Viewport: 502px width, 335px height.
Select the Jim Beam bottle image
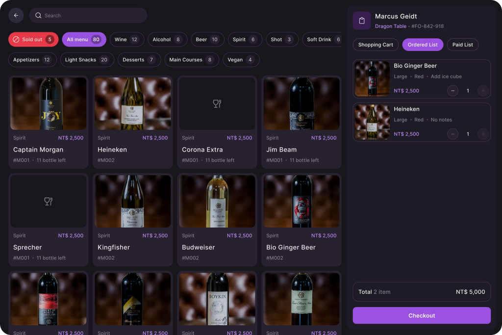coord(301,103)
